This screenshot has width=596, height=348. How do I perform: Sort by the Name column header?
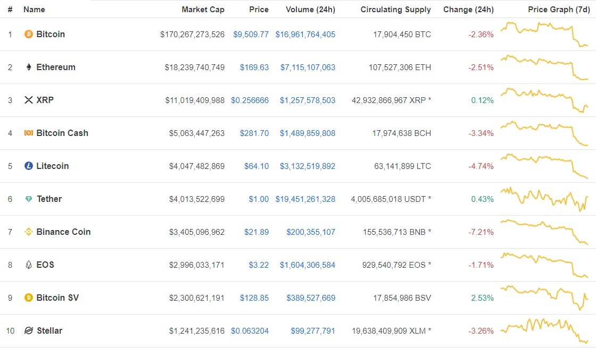pos(34,10)
